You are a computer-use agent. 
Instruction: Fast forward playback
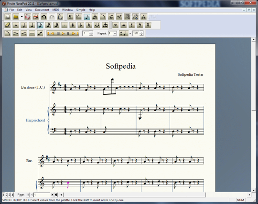click(x=74, y=33)
